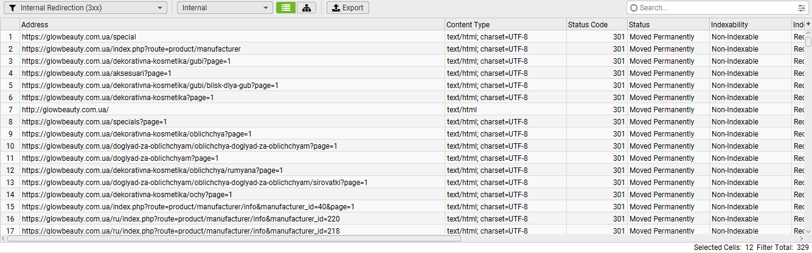Click row number 10 header

(x=10, y=146)
